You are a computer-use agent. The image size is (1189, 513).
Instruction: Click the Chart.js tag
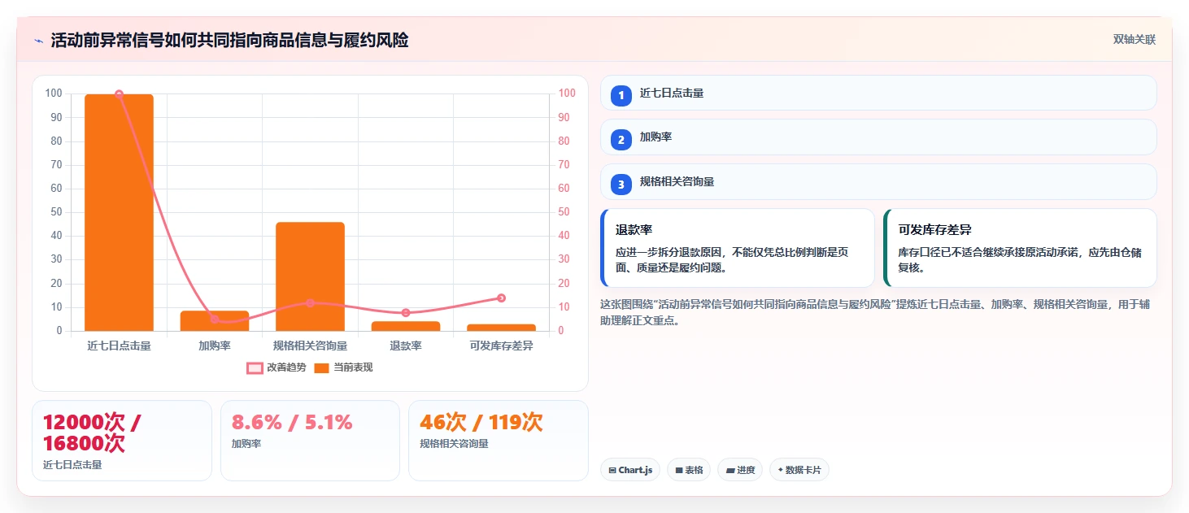pyautogui.click(x=630, y=470)
